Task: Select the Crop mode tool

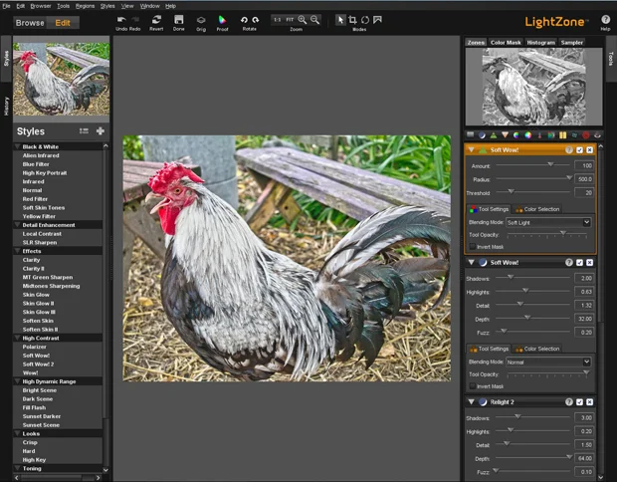Action: (352, 20)
